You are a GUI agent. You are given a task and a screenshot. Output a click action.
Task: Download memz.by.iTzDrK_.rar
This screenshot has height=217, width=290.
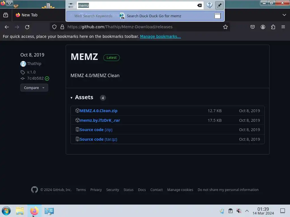(x=100, y=120)
